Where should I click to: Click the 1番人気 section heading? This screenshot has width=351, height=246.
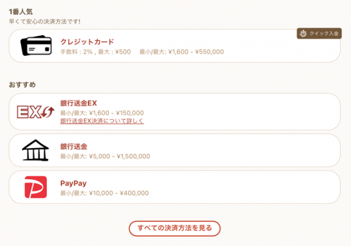[21, 12]
